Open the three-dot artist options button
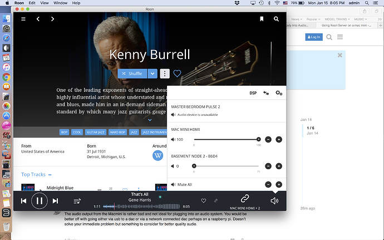The width and height of the screenshot is (384, 240). pos(165,74)
